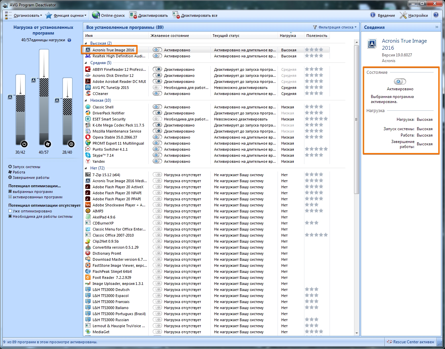Click the help question mark icon
This screenshot has height=349, width=445.
pos(436,15)
